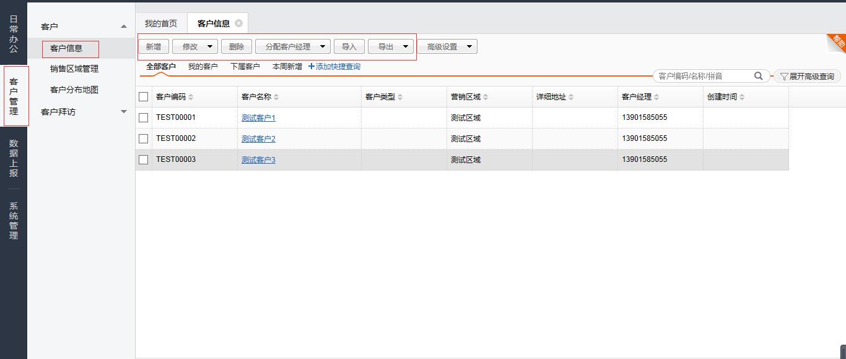The width and height of the screenshot is (846, 359).
Task: Open 销售区域管理 in the sidebar
Action: (x=74, y=69)
